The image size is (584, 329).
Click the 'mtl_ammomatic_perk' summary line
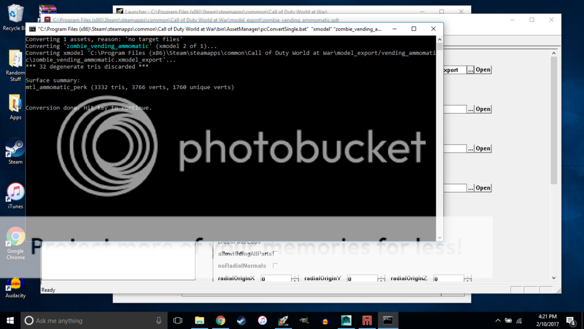click(x=130, y=87)
